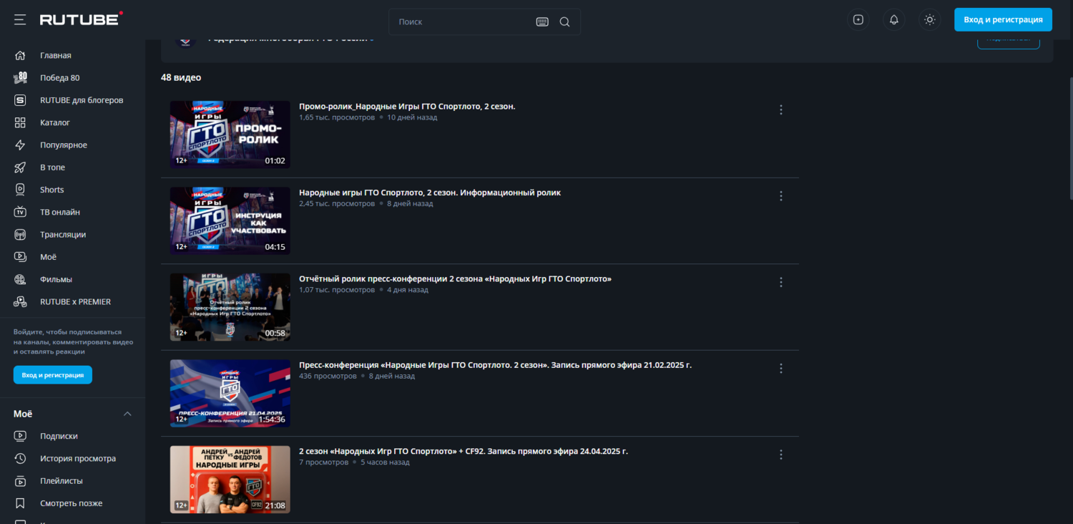
Task: Click the Shorts icon
Action: 20,190
